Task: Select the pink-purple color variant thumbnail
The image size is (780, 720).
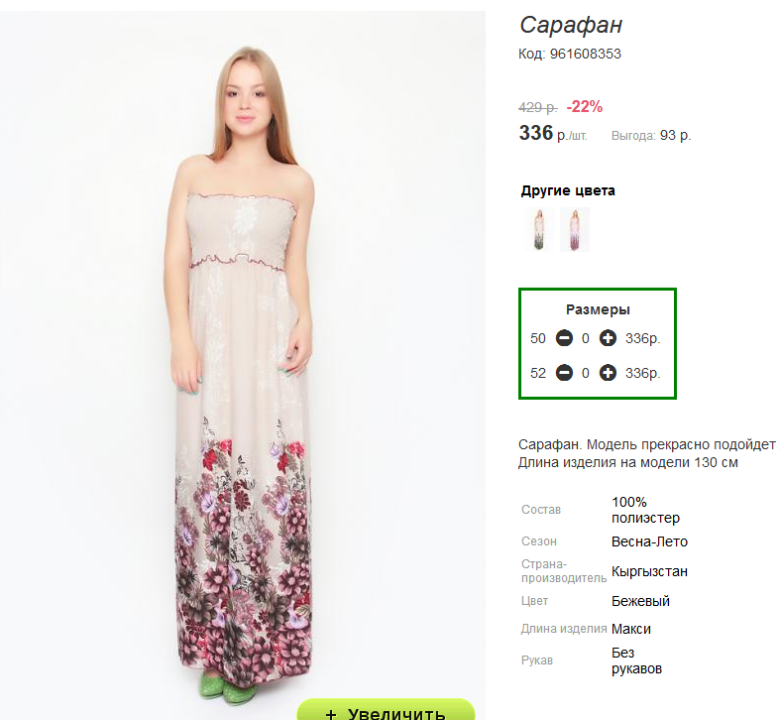Action: [575, 229]
